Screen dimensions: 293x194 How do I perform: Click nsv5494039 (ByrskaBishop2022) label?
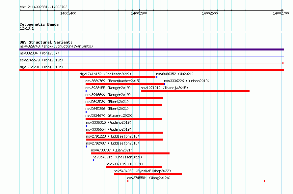[x=143, y=171]
